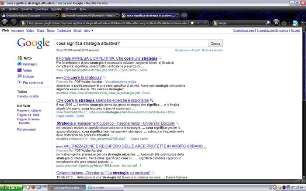Image resolution: width=306 pixels, height=191 pixels.
Task: Open the File menu
Action: coord(3,9)
